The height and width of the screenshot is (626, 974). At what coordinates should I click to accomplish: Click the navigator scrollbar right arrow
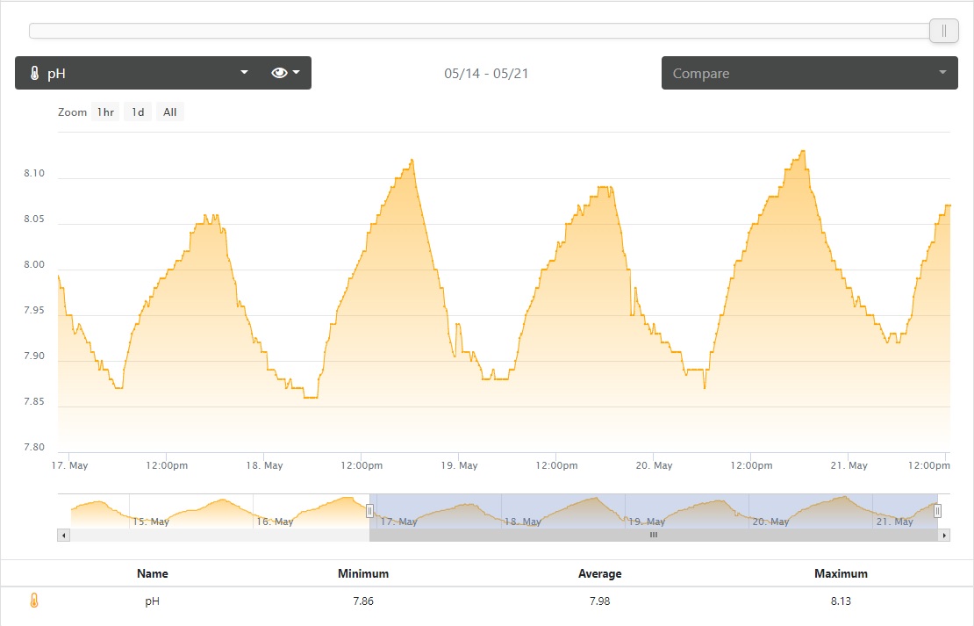(944, 535)
